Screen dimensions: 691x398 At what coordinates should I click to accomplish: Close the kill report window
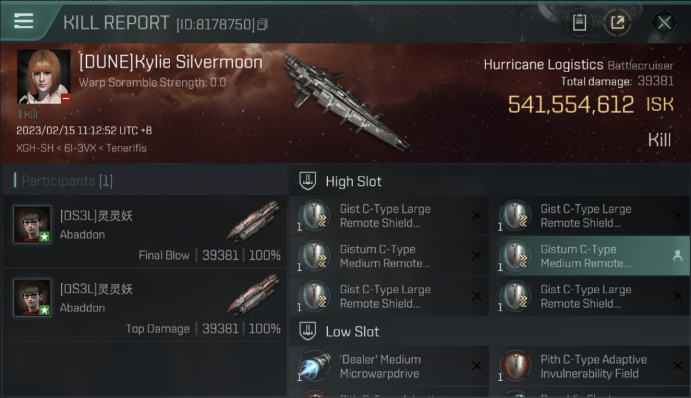664,23
